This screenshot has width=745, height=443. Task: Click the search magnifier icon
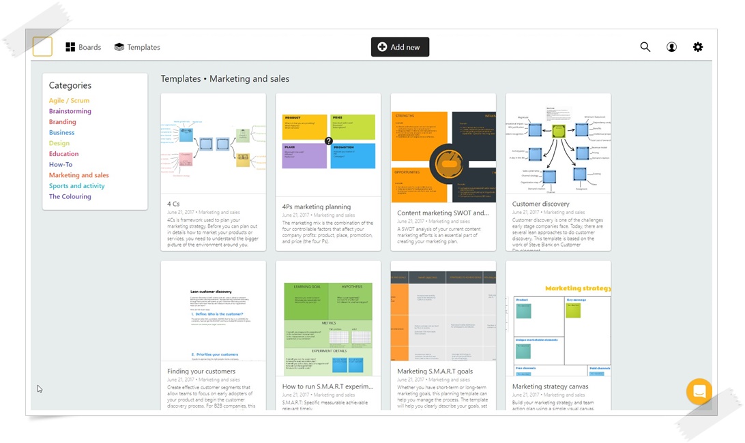645,47
